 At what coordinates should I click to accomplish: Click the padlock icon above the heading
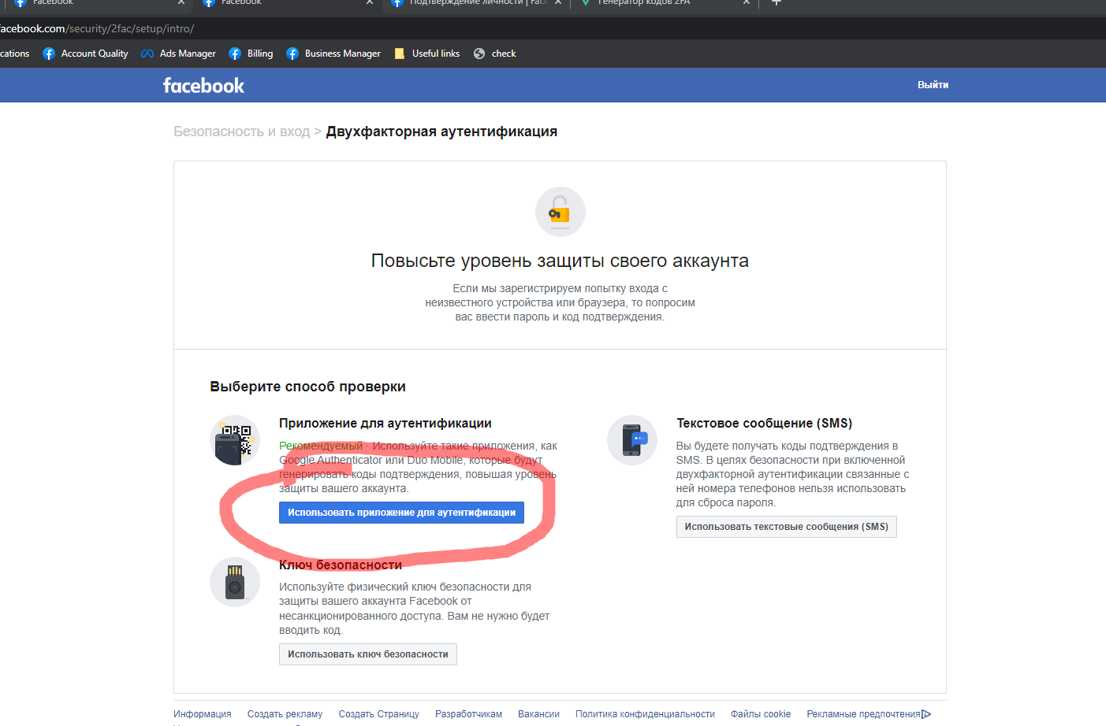(560, 212)
